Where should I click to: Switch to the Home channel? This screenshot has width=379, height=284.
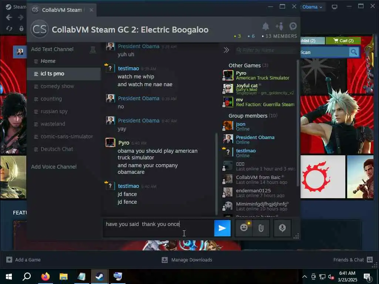(64, 61)
